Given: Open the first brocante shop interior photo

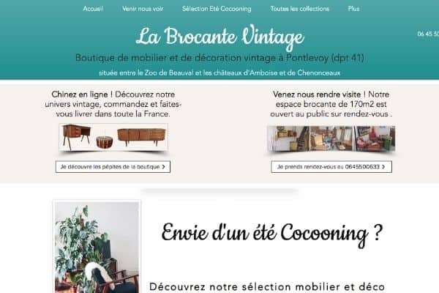Looking at the screenshot, I should click(289, 138).
